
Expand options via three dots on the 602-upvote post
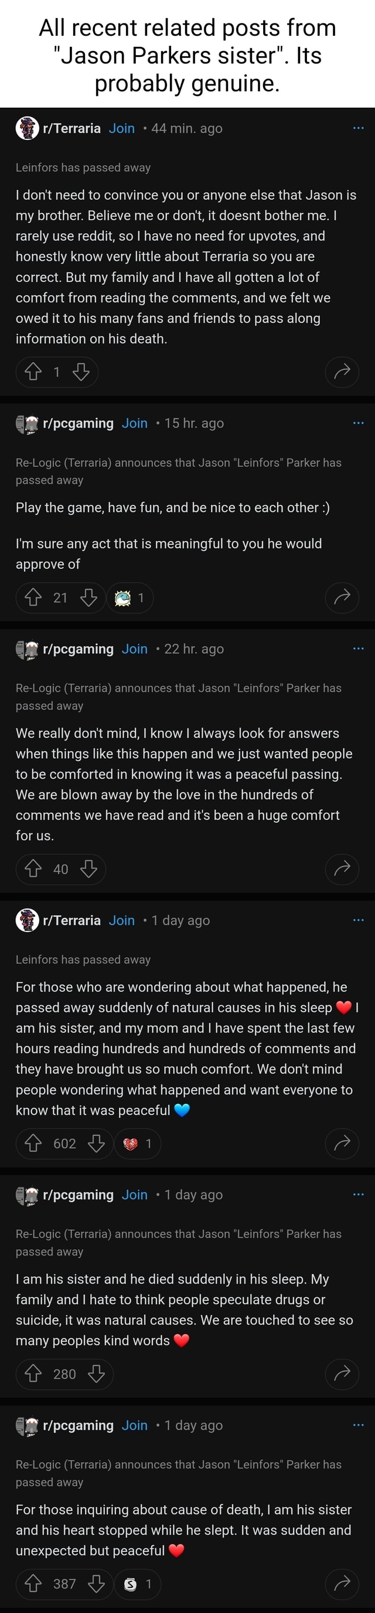(x=357, y=919)
